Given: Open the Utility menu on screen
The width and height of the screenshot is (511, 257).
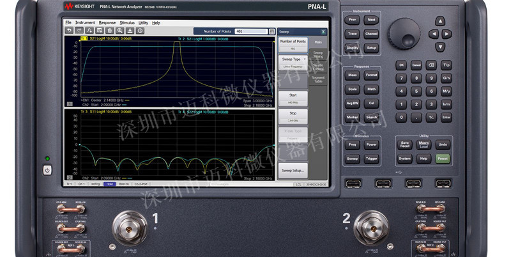Looking at the screenshot, I should tap(143, 23).
